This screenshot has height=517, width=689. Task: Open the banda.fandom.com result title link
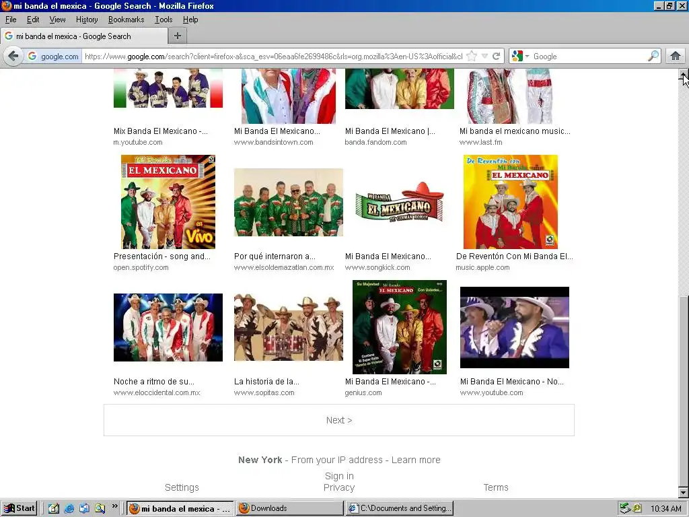tap(390, 131)
